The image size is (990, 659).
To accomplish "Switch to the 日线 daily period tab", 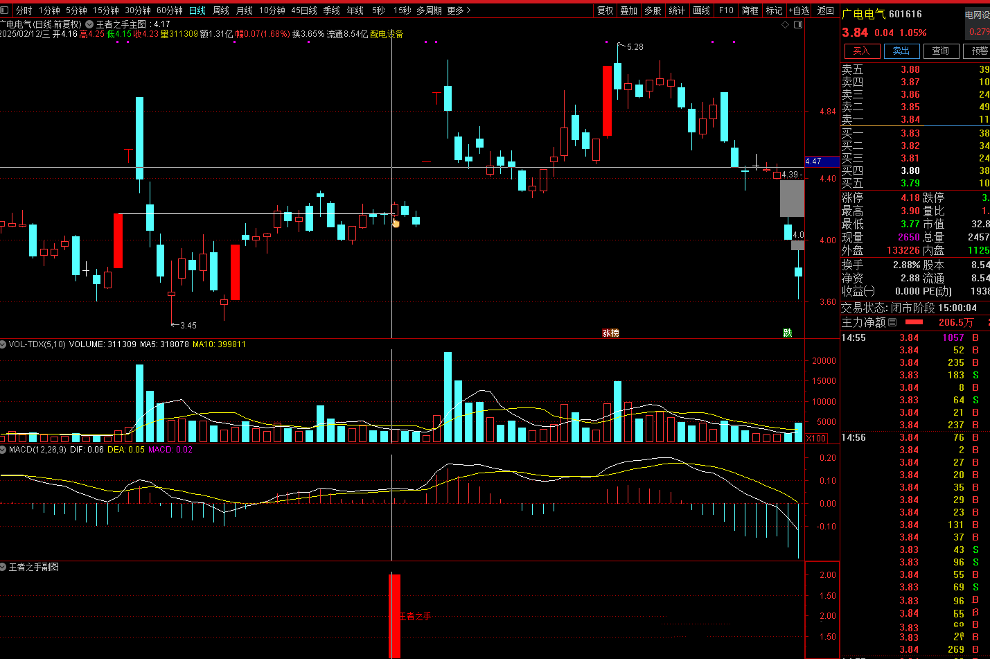I will 197,10.
